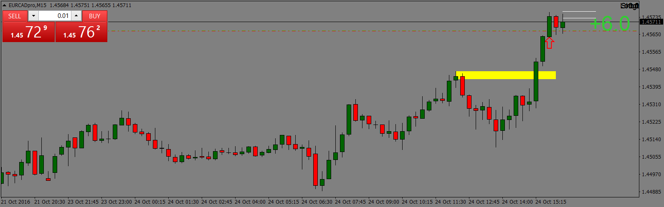Click the 24 Oct 04:00 time label
Screen dimensions: 664x207
(250, 202)
